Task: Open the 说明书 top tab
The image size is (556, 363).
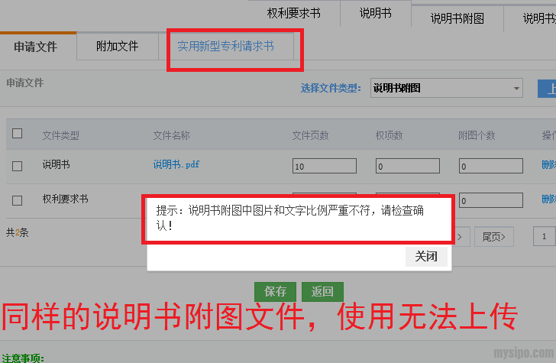Action: [x=376, y=14]
